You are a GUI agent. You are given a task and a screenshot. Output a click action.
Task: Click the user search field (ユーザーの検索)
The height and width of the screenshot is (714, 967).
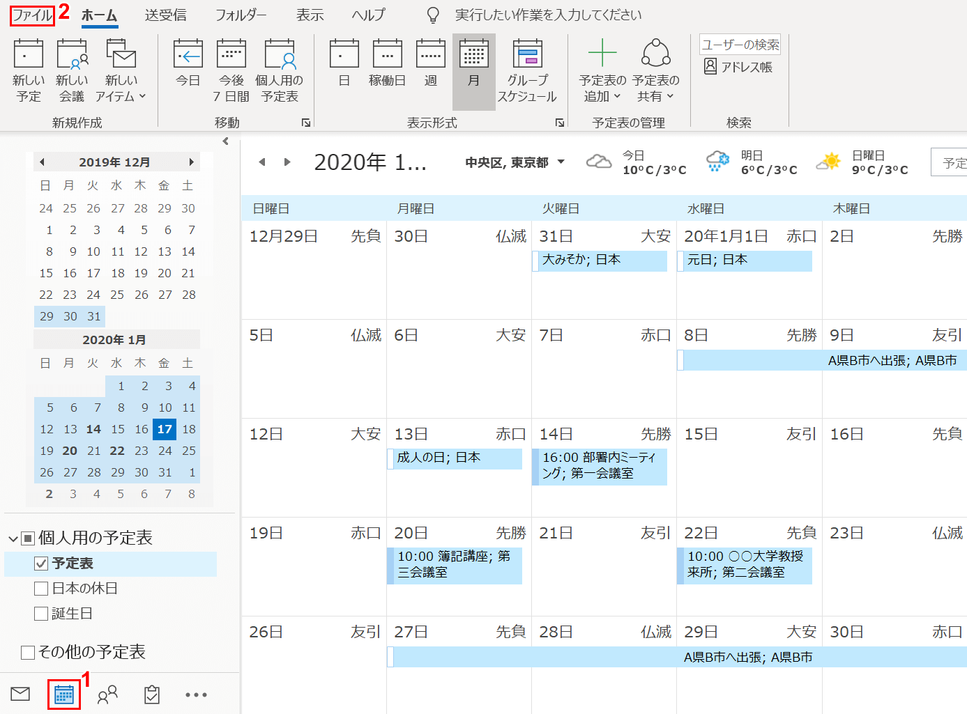click(740, 45)
